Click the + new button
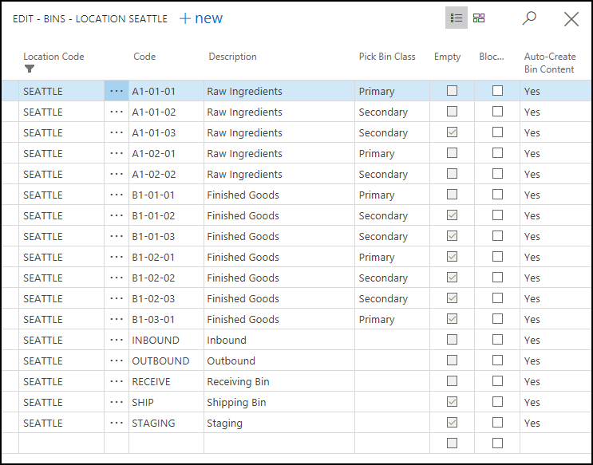 click(201, 18)
